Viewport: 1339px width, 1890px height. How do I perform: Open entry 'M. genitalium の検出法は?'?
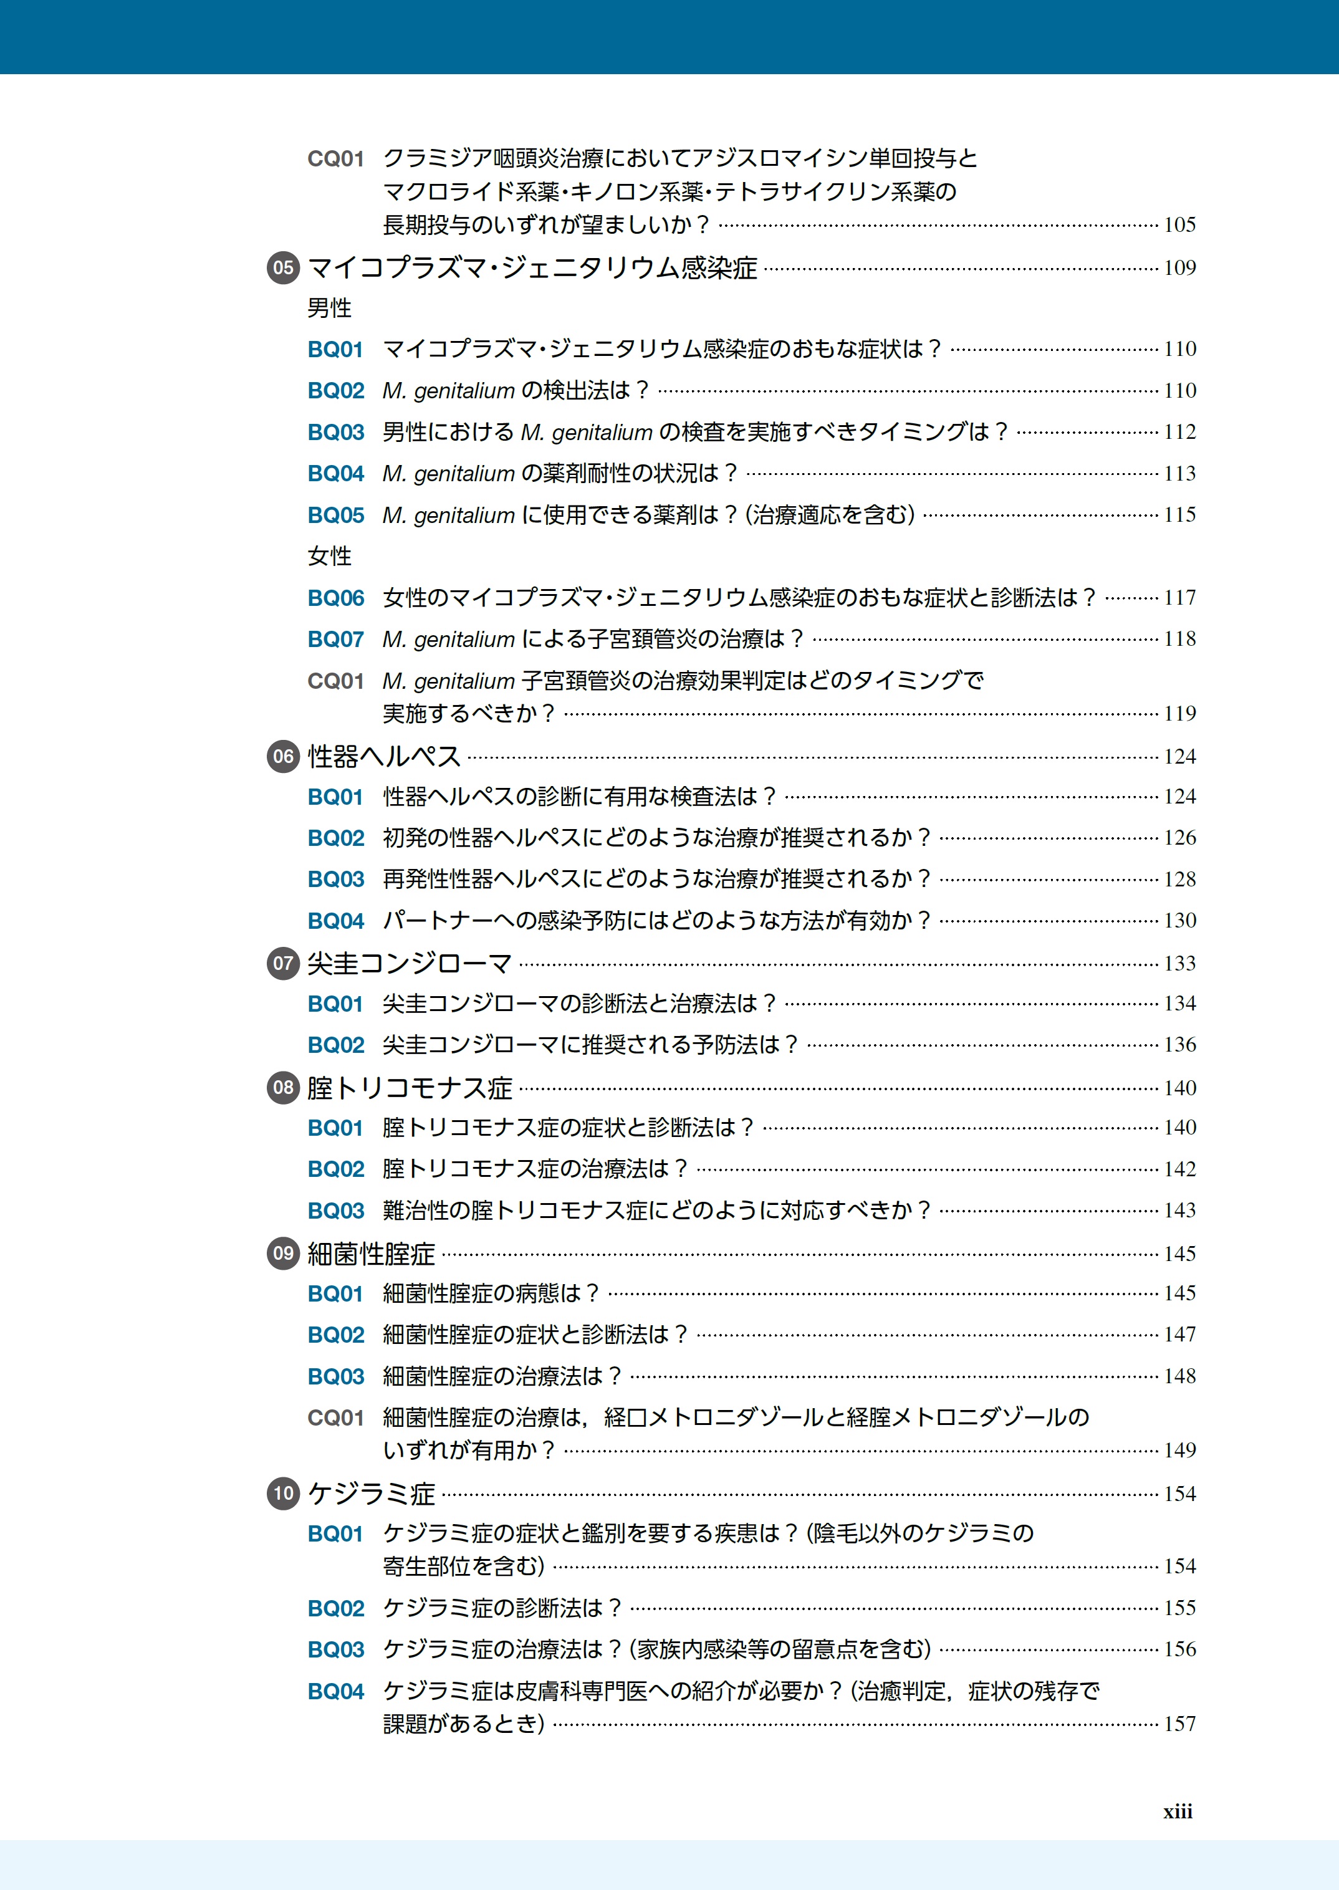coord(516,391)
